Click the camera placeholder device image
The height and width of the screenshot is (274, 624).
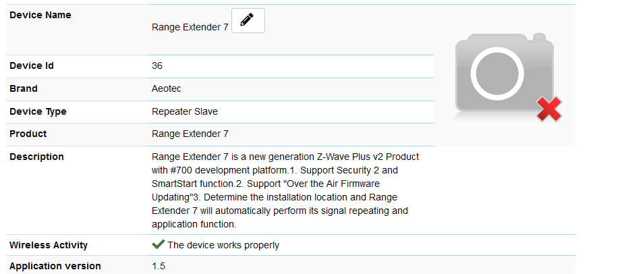[x=505, y=74]
